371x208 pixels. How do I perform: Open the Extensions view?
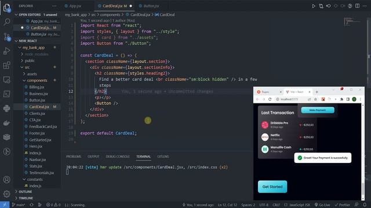[x=6, y=65]
